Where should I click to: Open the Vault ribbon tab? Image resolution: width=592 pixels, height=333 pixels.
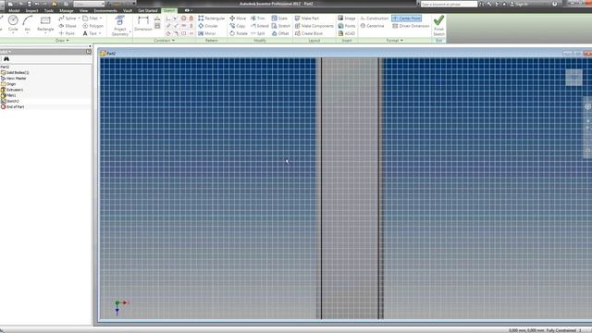tap(128, 10)
